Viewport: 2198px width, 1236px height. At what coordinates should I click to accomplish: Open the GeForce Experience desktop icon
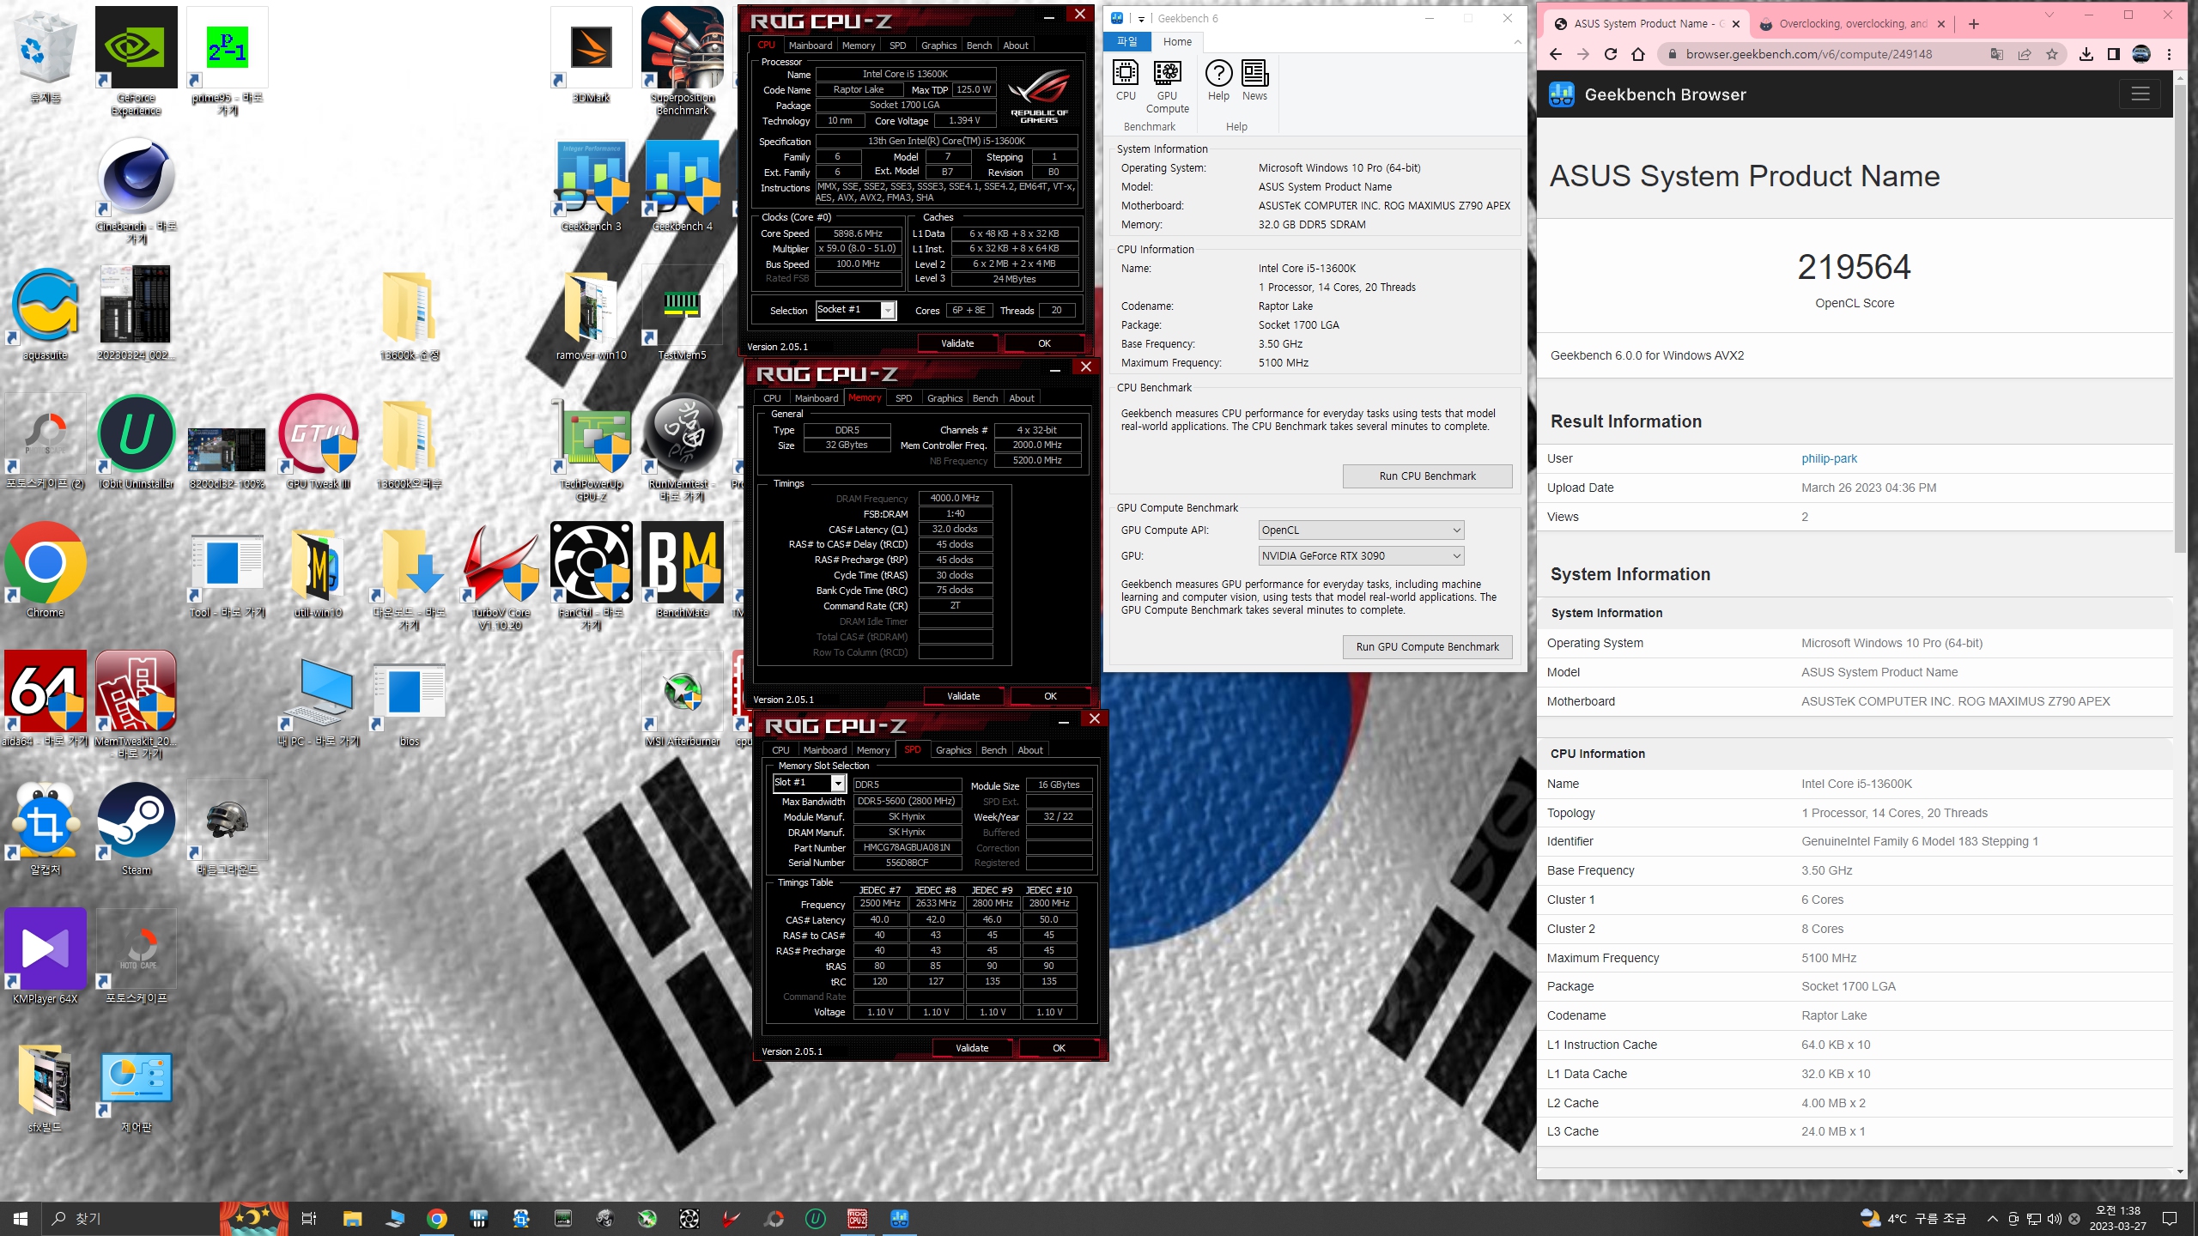pyautogui.click(x=137, y=60)
